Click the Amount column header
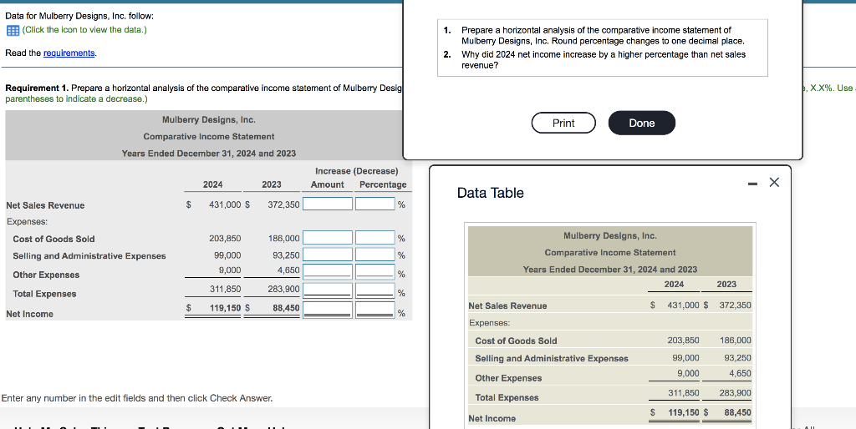Image resolution: width=856 pixels, height=429 pixels. click(x=328, y=184)
